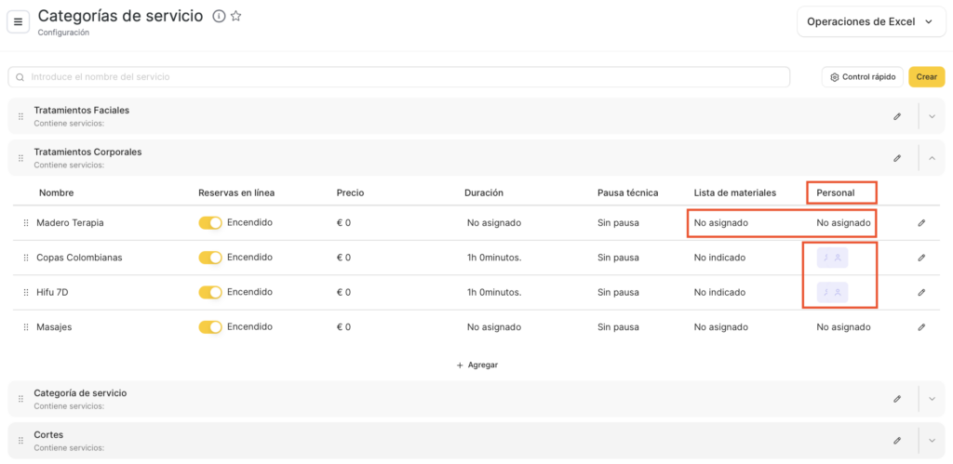Viewport: 953px width, 464px height.
Task: Click the service name search field
Action: pyautogui.click(x=400, y=77)
